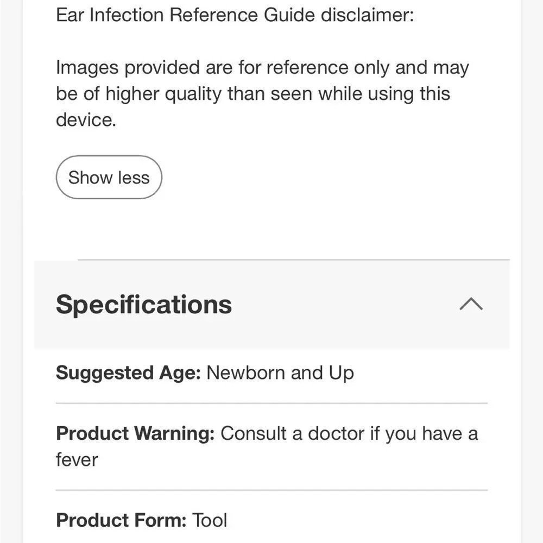Collapse Specifications using the up chevron
Screen dimensions: 543x543
(x=471, y=304)
